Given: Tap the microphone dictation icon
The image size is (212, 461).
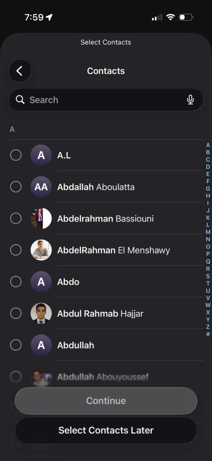Looking at the screenshot, I should point(191,100).
